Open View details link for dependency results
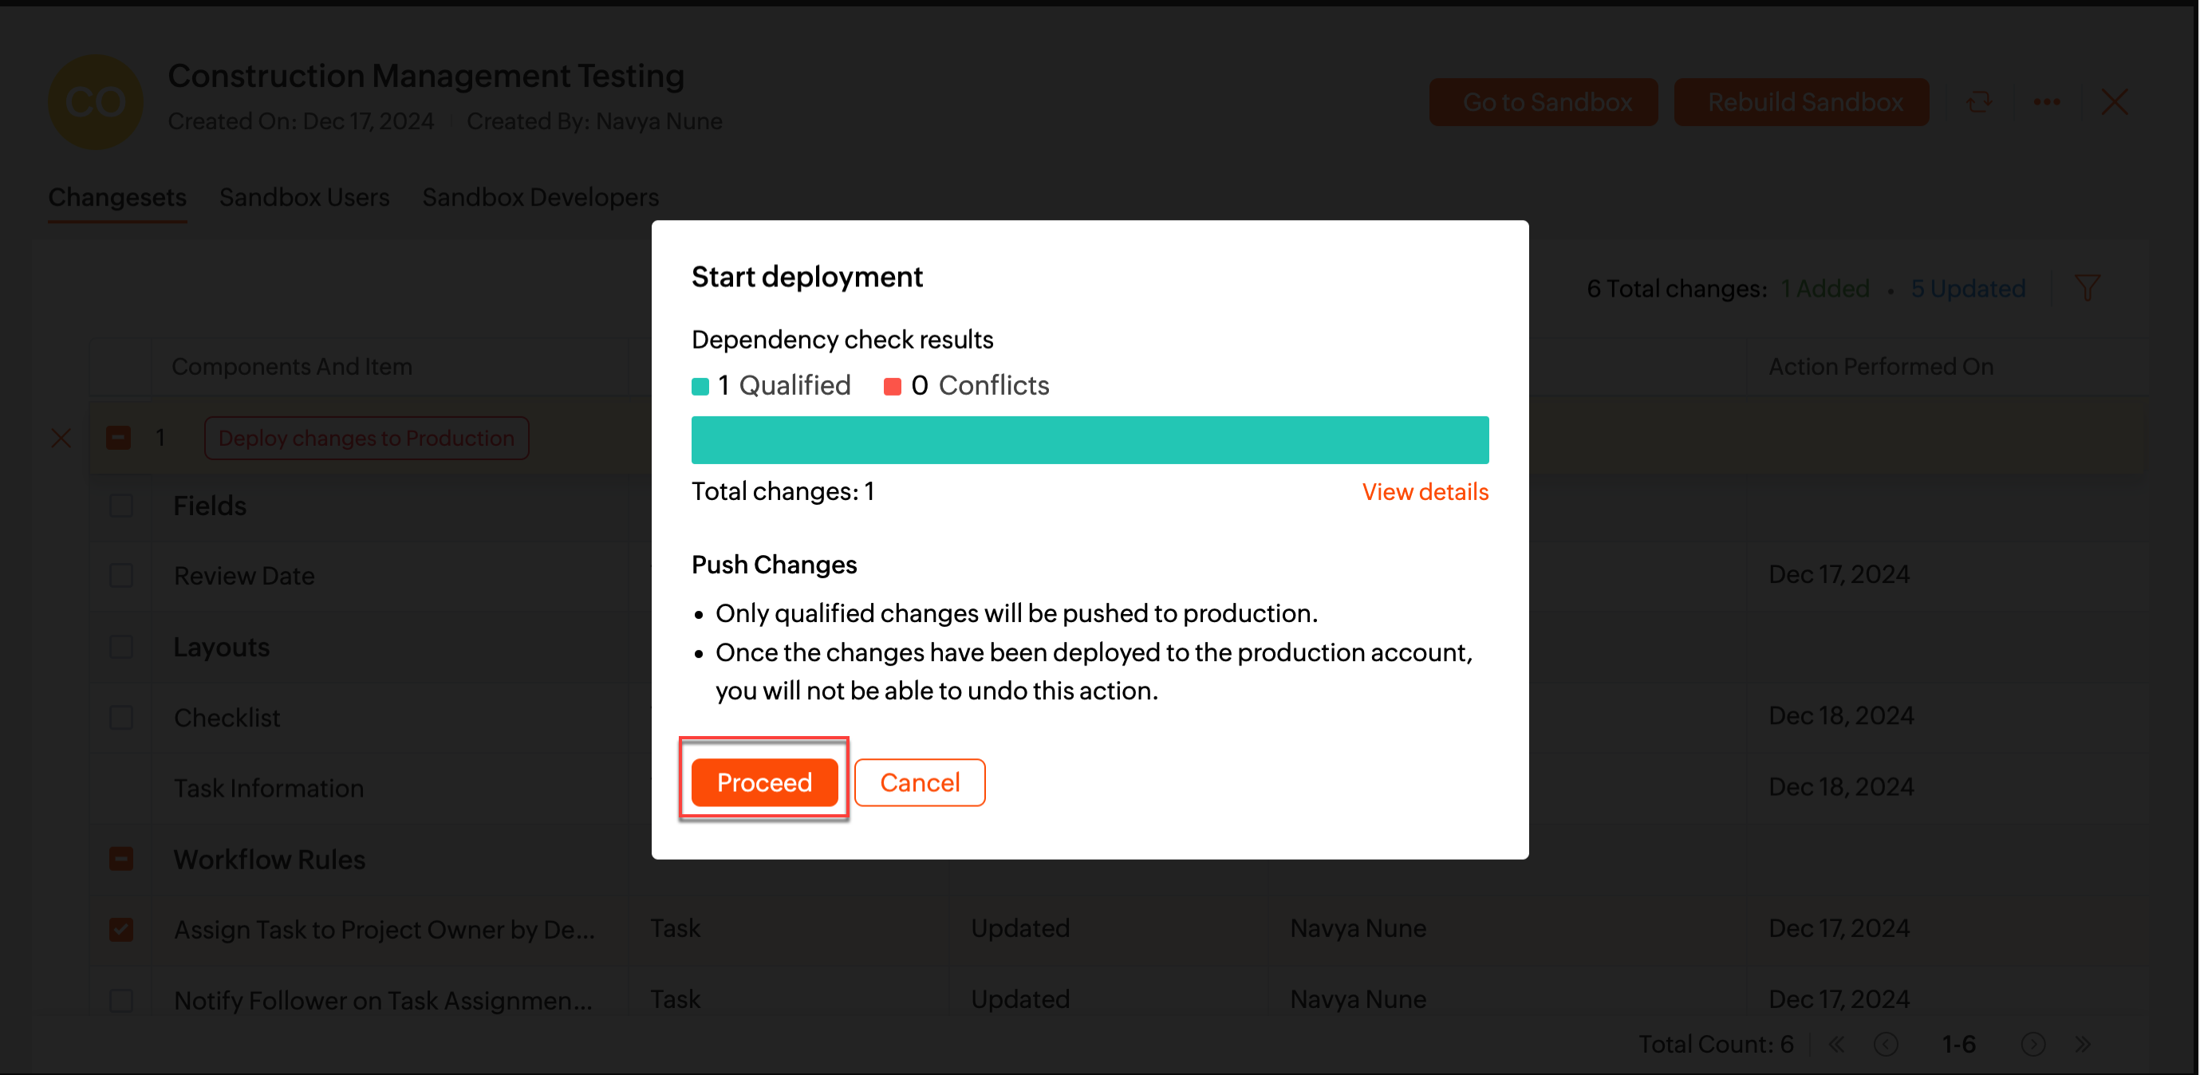 coord(1424,492)
